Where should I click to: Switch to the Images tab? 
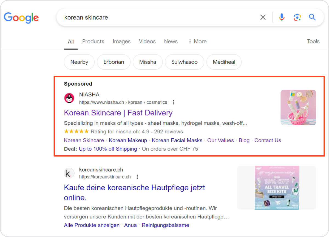(x=121, y=42)
